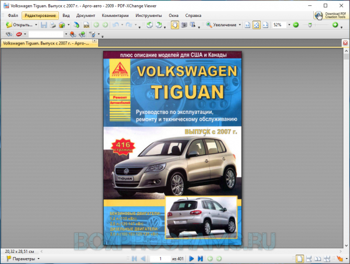Toggle the continuous facing pages layout
Viewport: 350px width, 264px height.
click(327, 259)
